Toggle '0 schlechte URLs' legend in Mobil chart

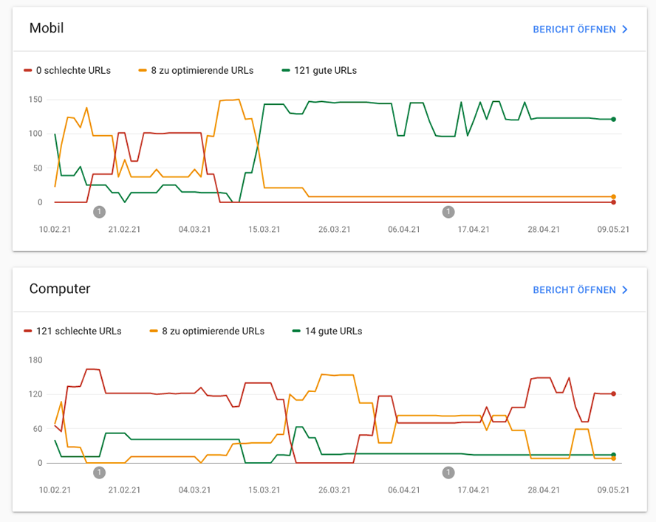pos(67,71)
